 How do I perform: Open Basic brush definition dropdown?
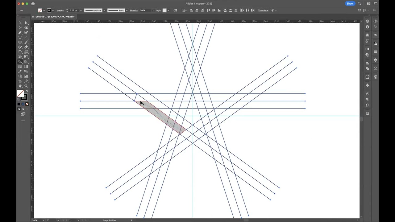127,10
